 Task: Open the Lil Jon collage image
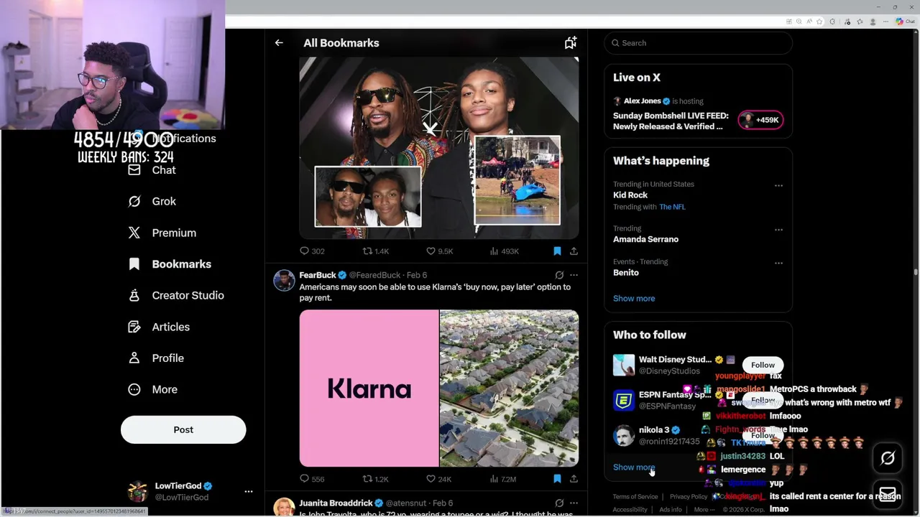coord(439,148)
